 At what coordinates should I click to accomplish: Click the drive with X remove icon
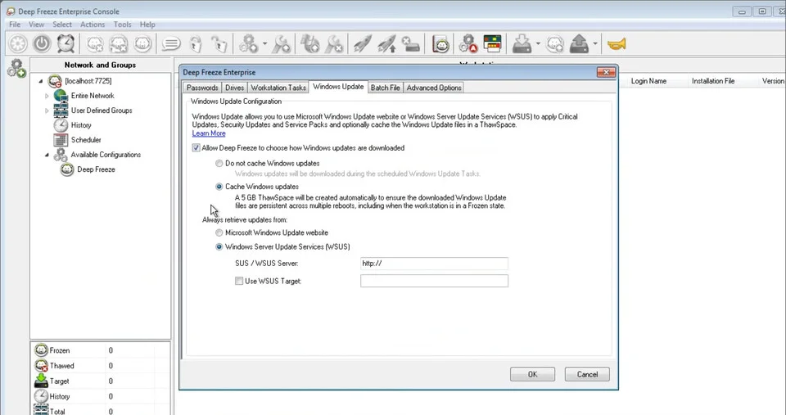pos(410,44)
